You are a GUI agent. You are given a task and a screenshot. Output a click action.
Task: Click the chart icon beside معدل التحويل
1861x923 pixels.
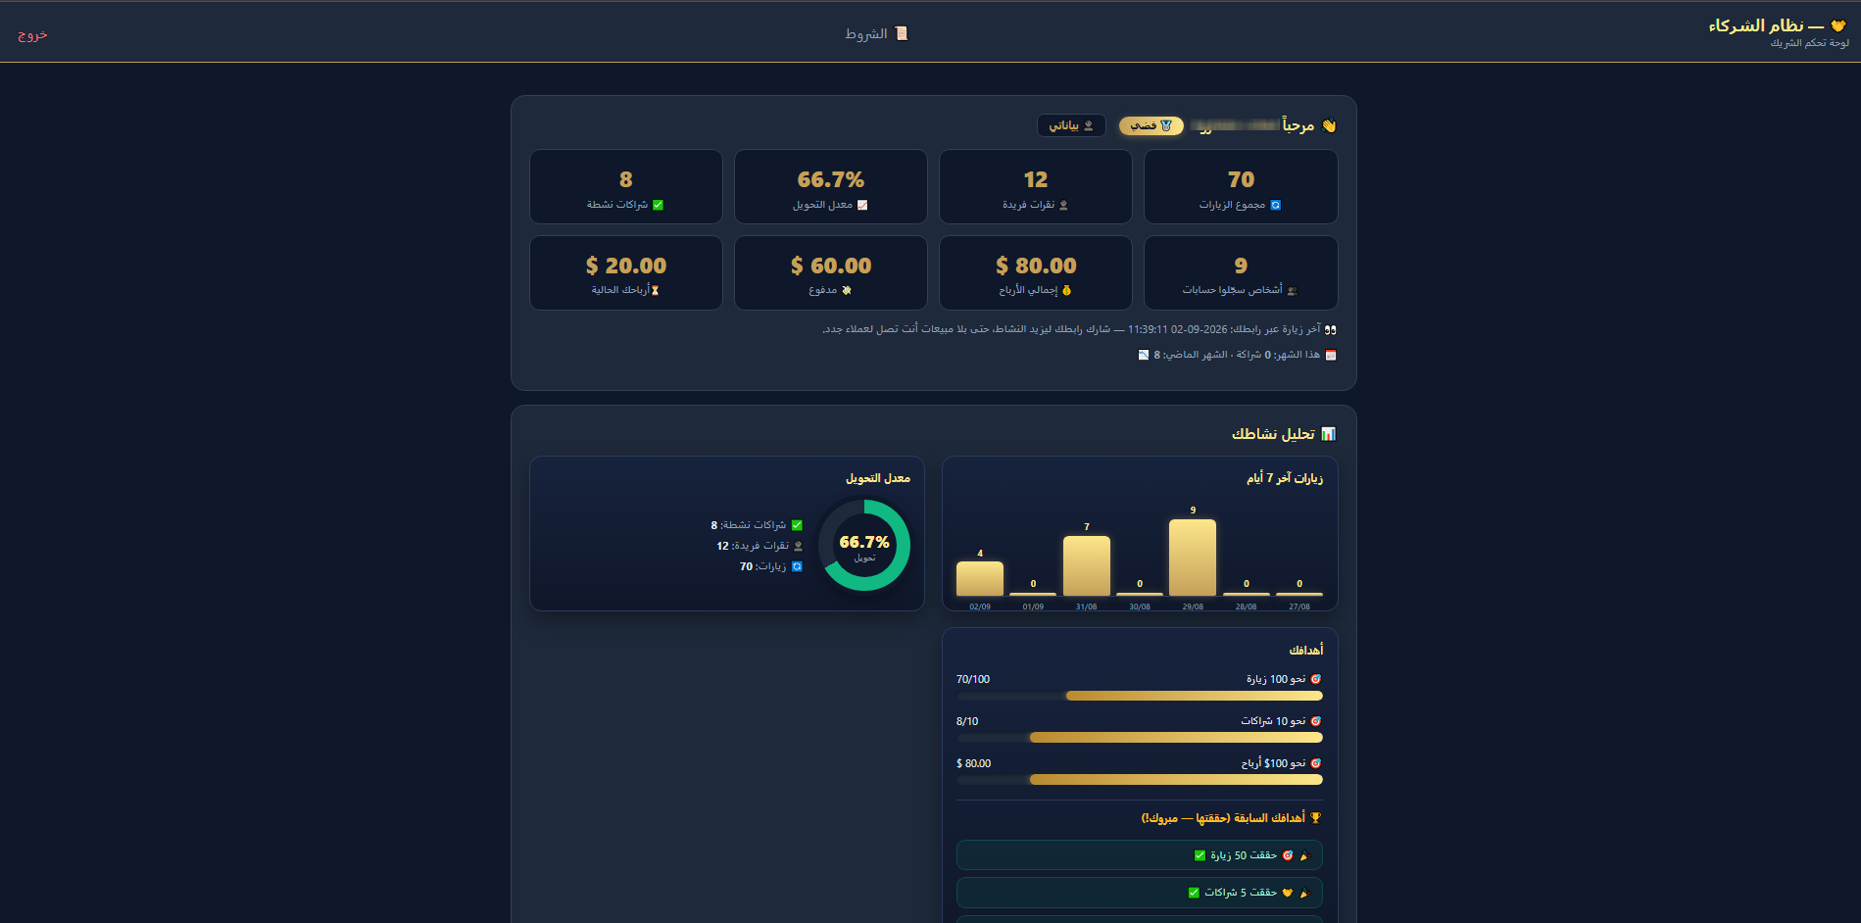862,205
